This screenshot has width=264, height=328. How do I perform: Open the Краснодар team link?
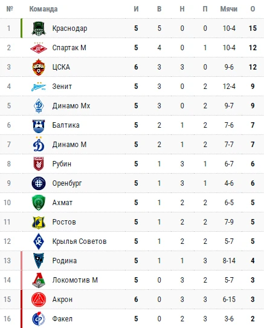[69, 28]
